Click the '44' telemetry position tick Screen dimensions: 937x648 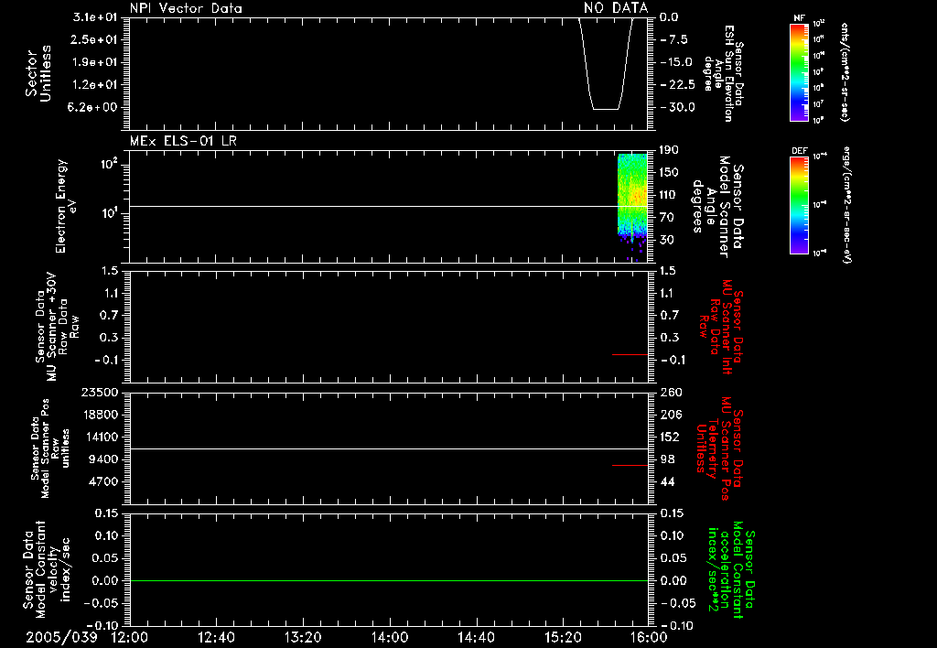667,481
